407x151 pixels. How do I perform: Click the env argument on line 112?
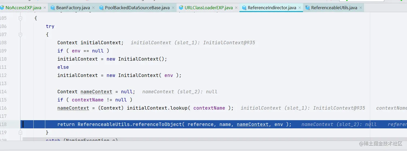pyautogui.click(x=169, y=75)
